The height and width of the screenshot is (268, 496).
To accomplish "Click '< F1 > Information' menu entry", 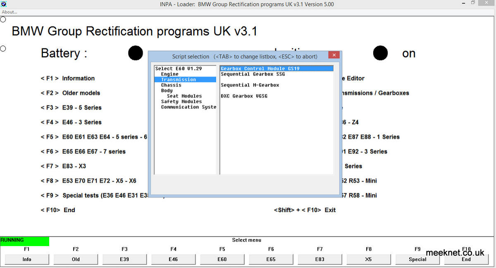I will pyautogui.click(x=68, y=78).
